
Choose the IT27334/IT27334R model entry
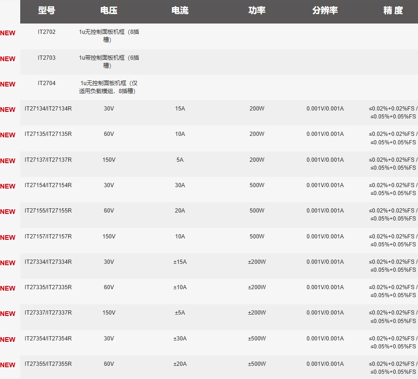pyautogui.click(x=48, y=262)
